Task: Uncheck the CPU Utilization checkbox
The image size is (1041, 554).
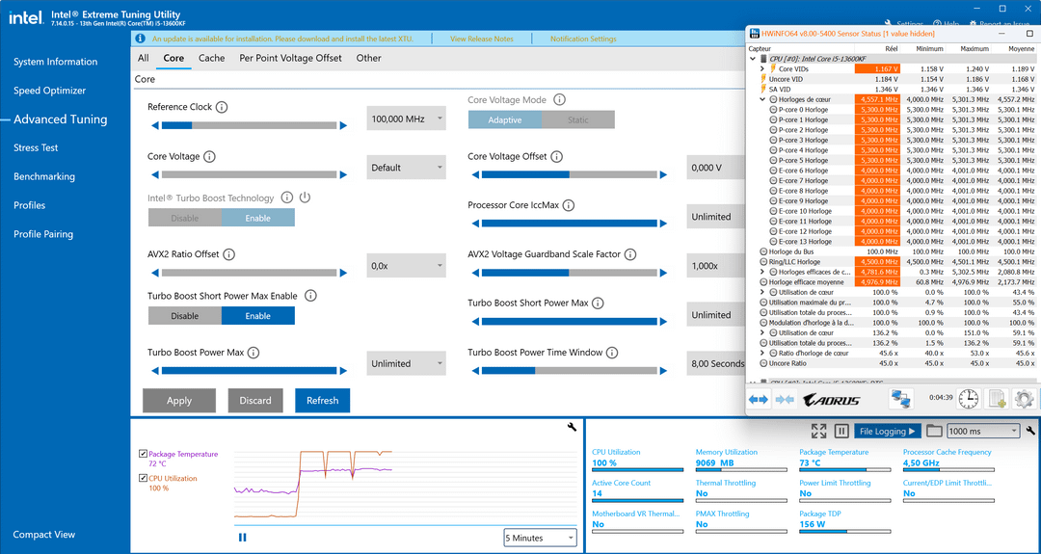Action: [x=143, y=478]
